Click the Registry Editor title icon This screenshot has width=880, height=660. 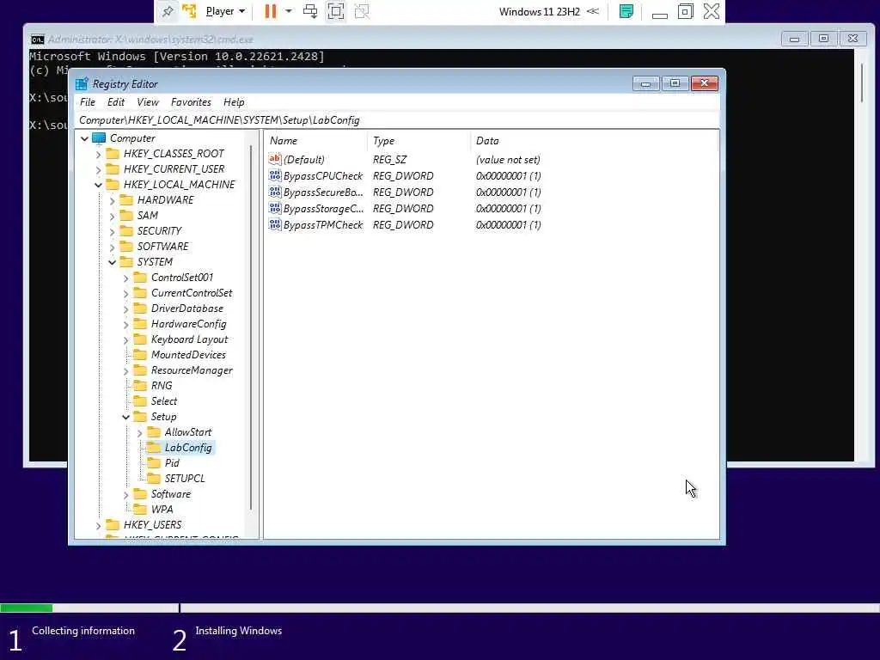pos(82,83)
